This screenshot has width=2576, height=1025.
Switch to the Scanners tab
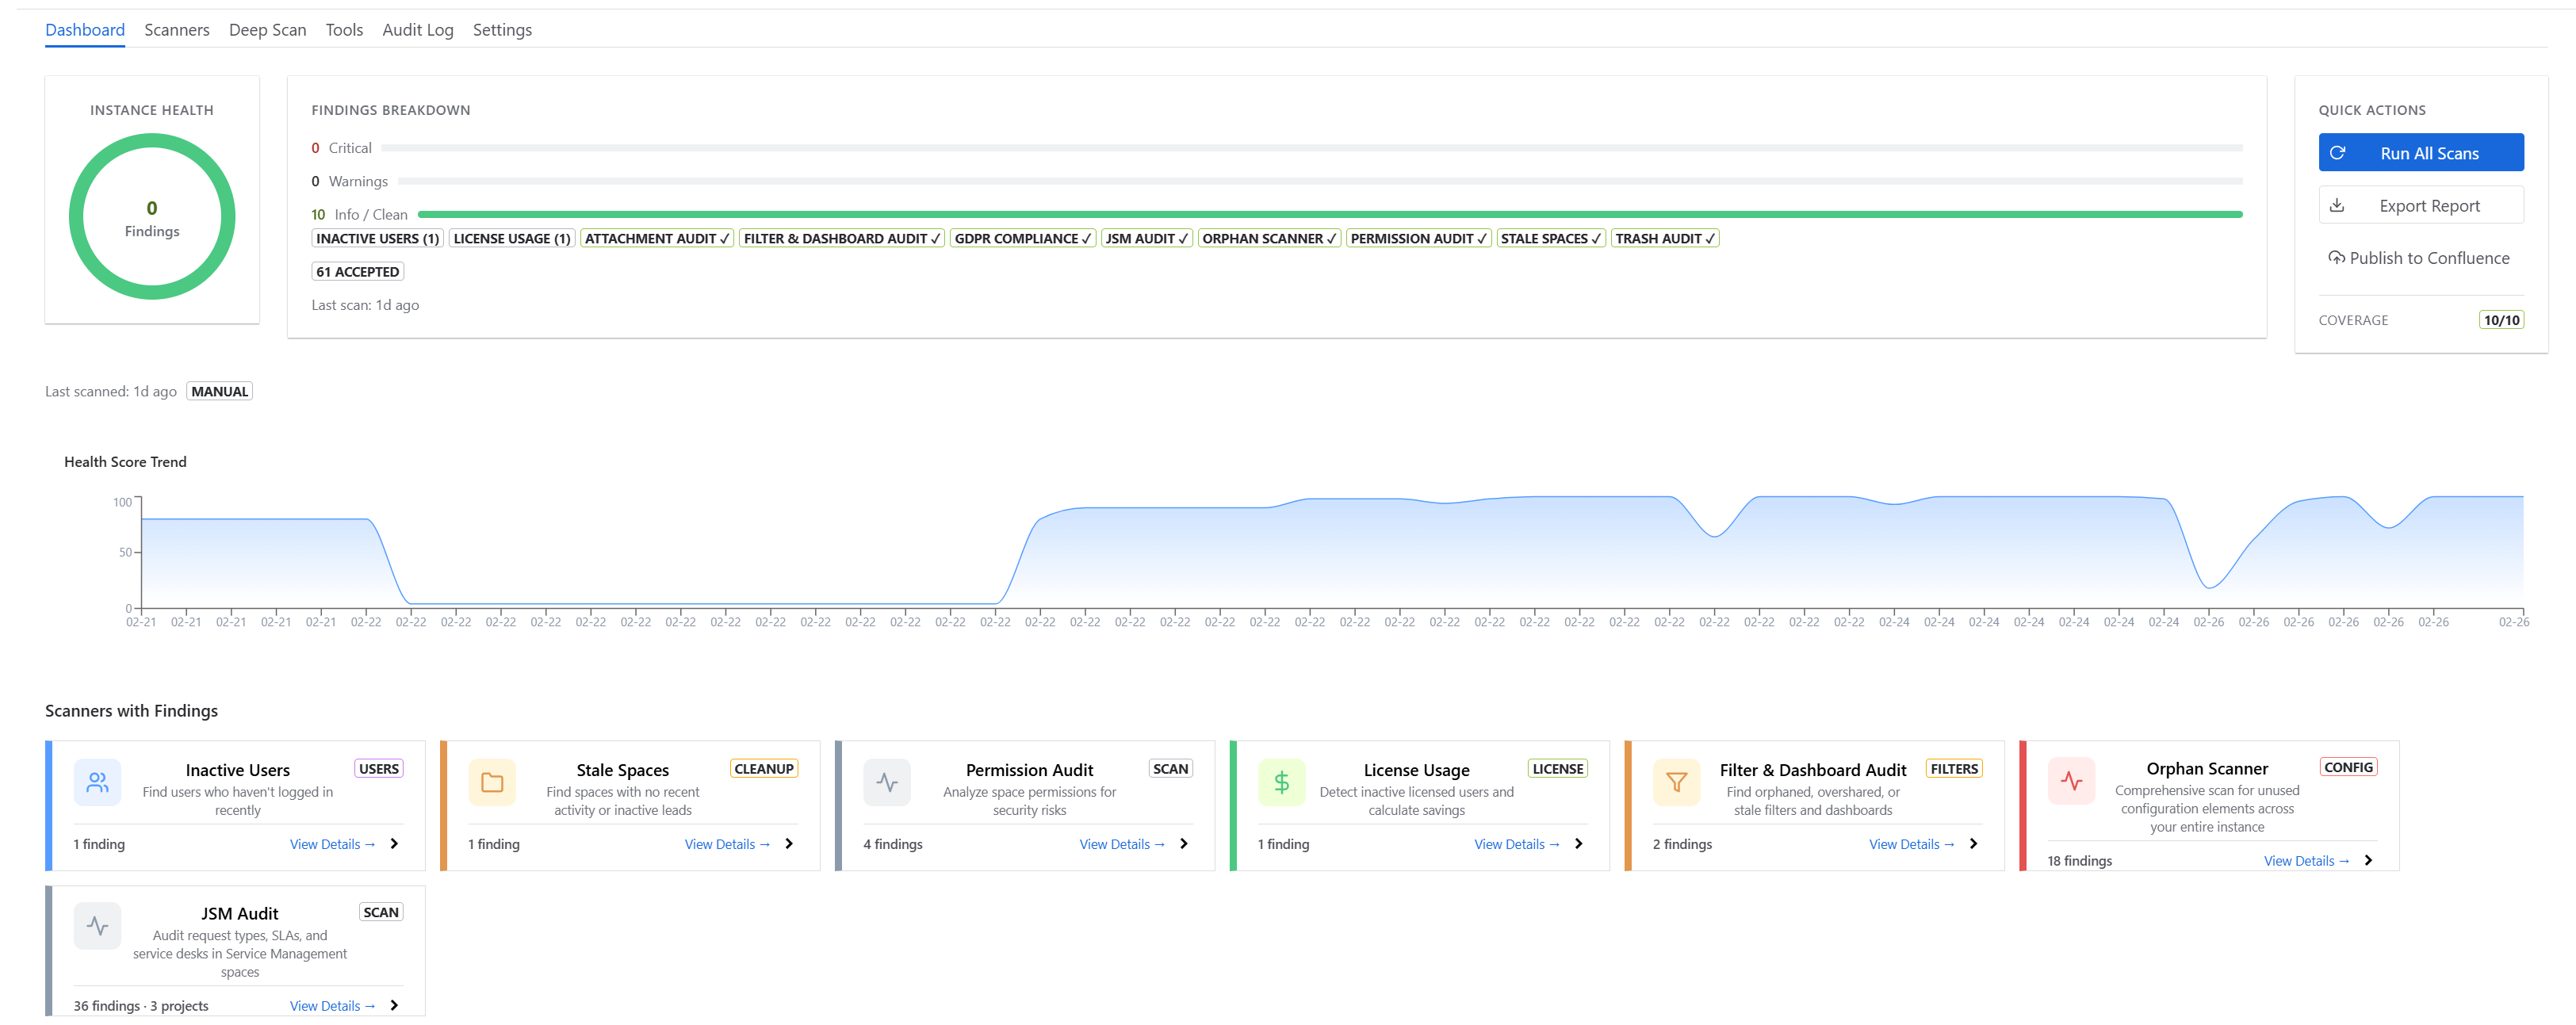[177, 30]
